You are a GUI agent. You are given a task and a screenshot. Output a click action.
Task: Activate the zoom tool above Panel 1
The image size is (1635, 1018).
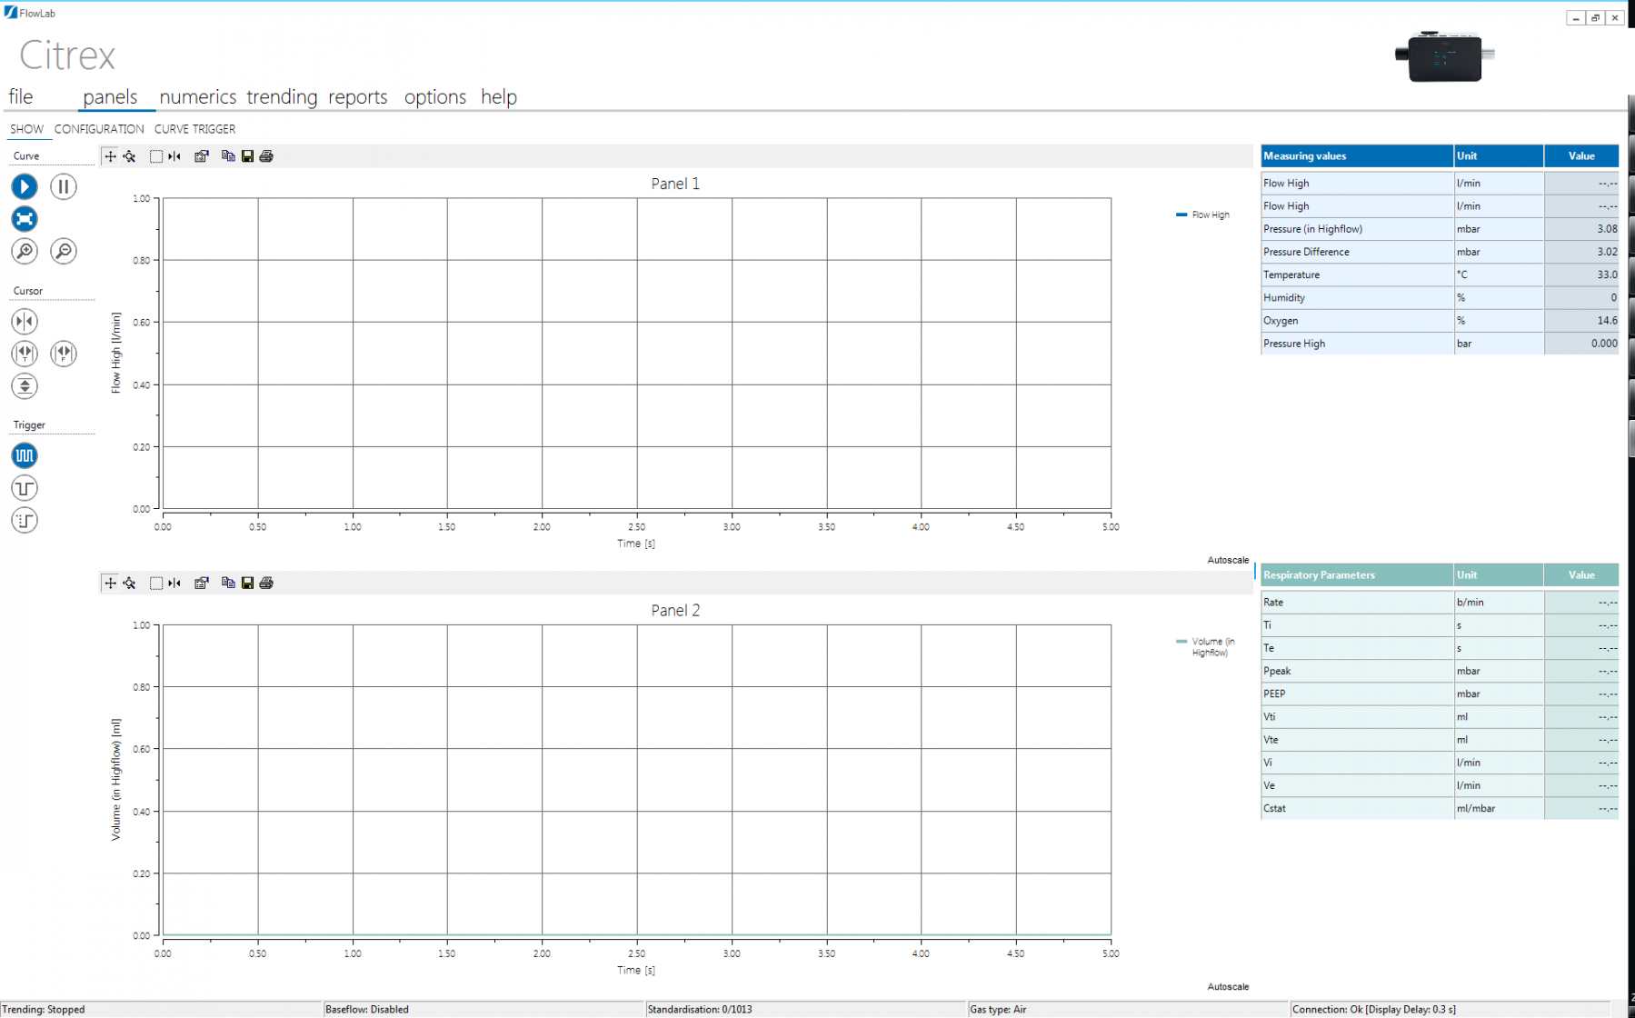130,156
